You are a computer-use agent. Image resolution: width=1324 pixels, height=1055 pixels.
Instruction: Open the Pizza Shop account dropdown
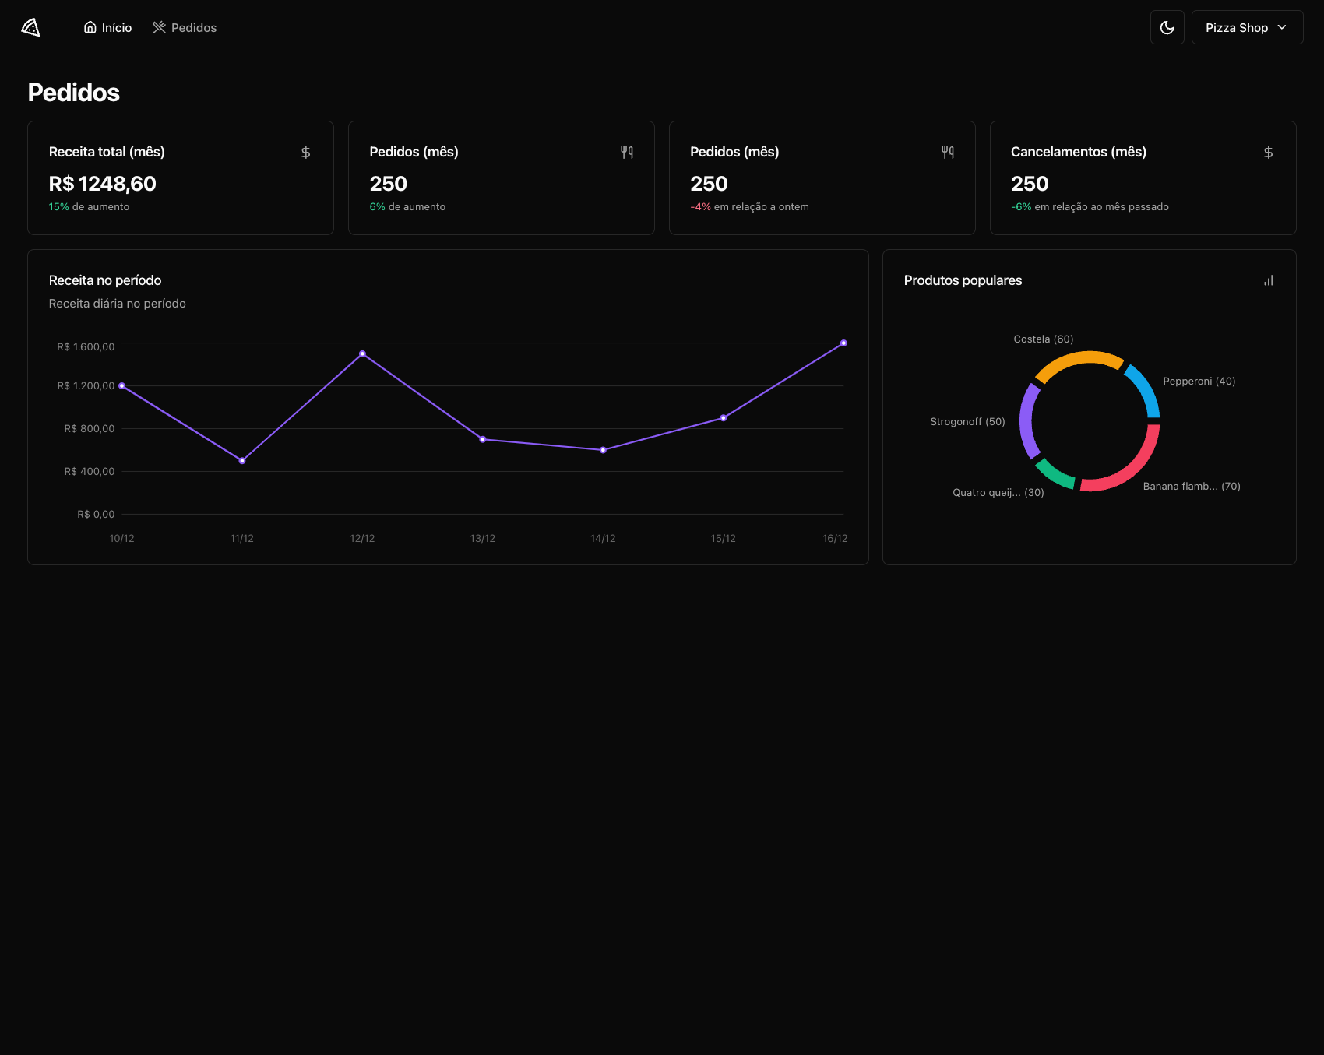[1247, 27]
